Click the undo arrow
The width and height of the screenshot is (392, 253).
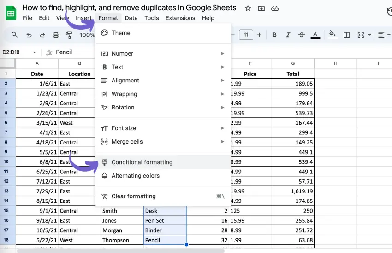click(x=29, y=35)
